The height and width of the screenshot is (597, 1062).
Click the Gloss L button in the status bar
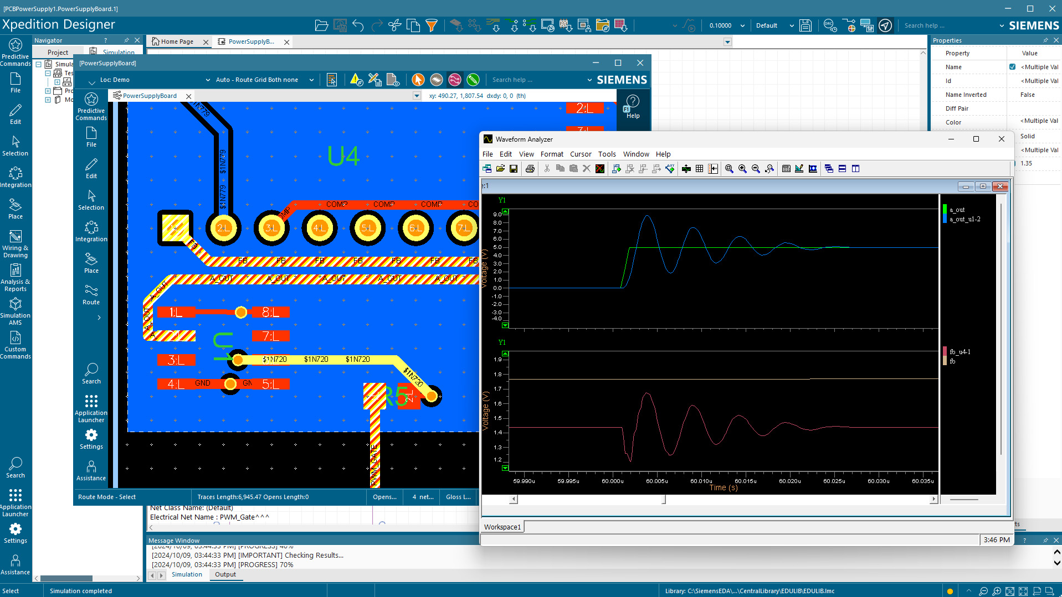pyautogui.click(x=458, y=497)
